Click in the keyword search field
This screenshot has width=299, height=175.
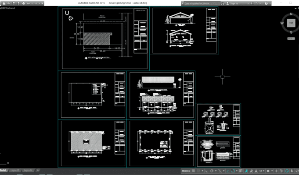pyautogui.click(x=201, y=3)
